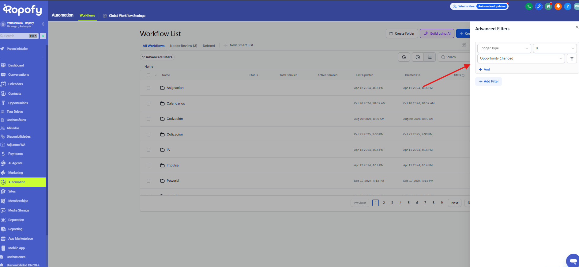579x267 pixels.
Task: Click the Add Filter button
Action: coord(489,82)
